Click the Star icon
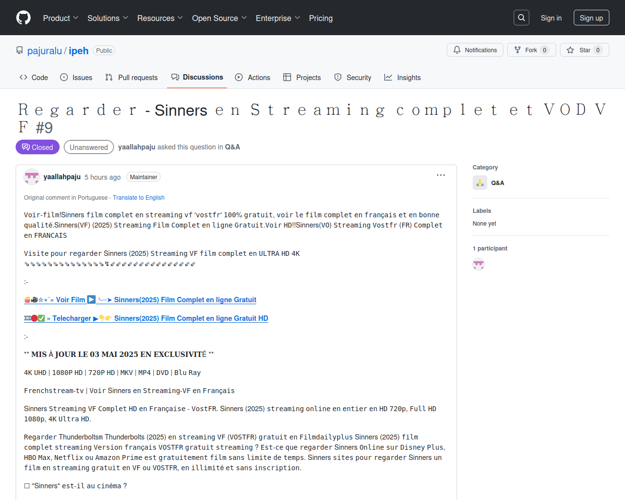 tap(570, 50)
